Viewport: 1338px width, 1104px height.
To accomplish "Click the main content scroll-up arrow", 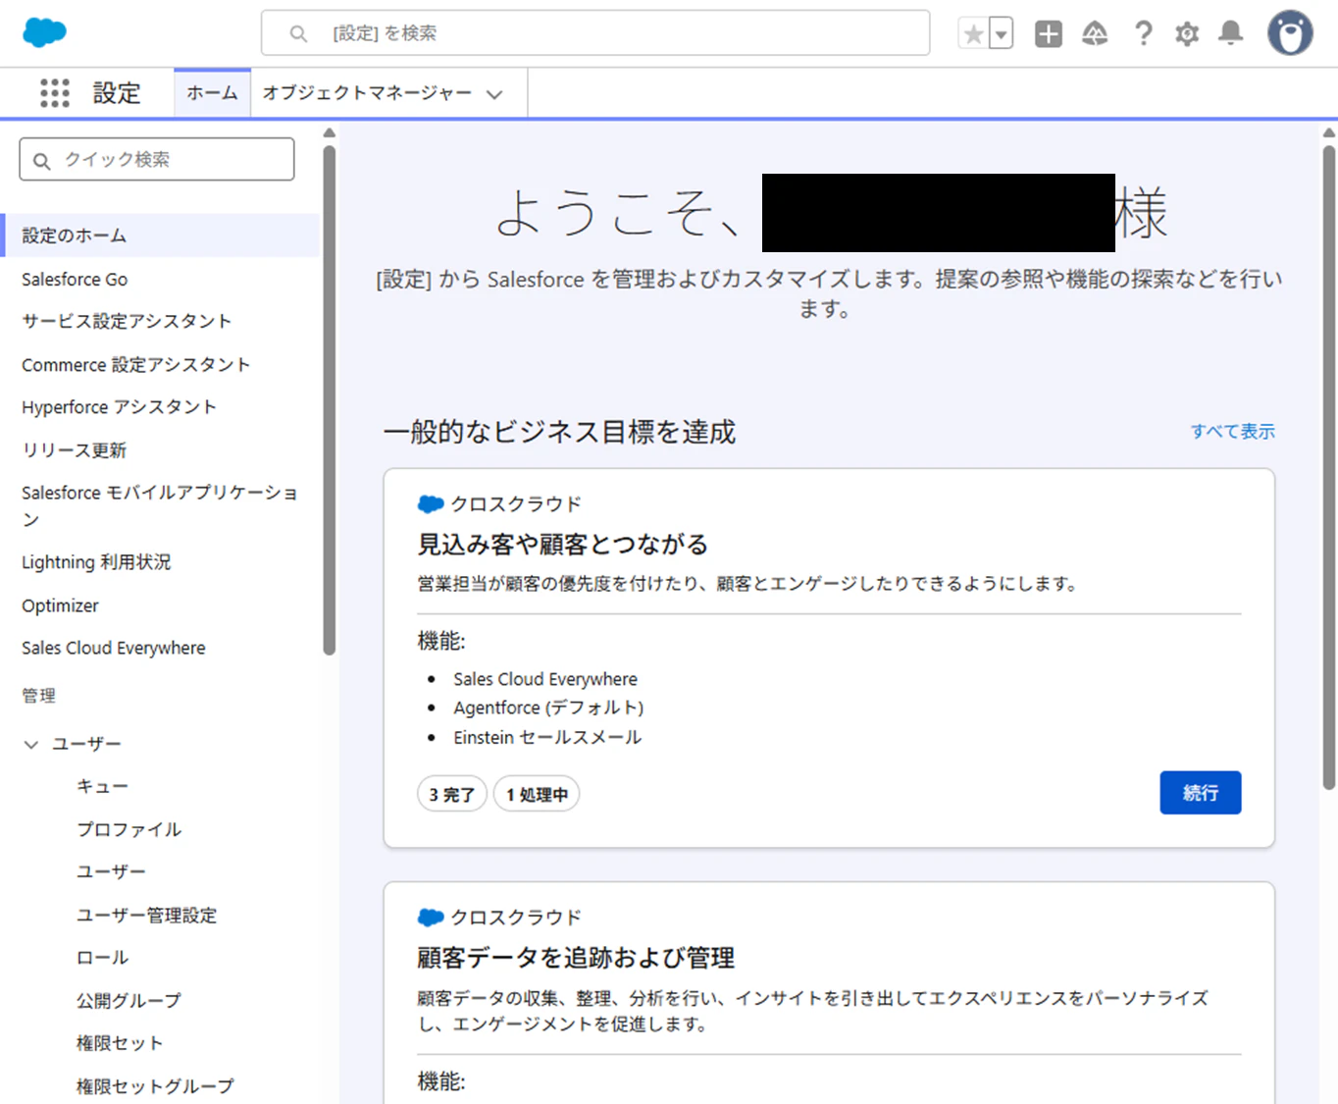I will pyautogui.click(x=1329, y=132).
